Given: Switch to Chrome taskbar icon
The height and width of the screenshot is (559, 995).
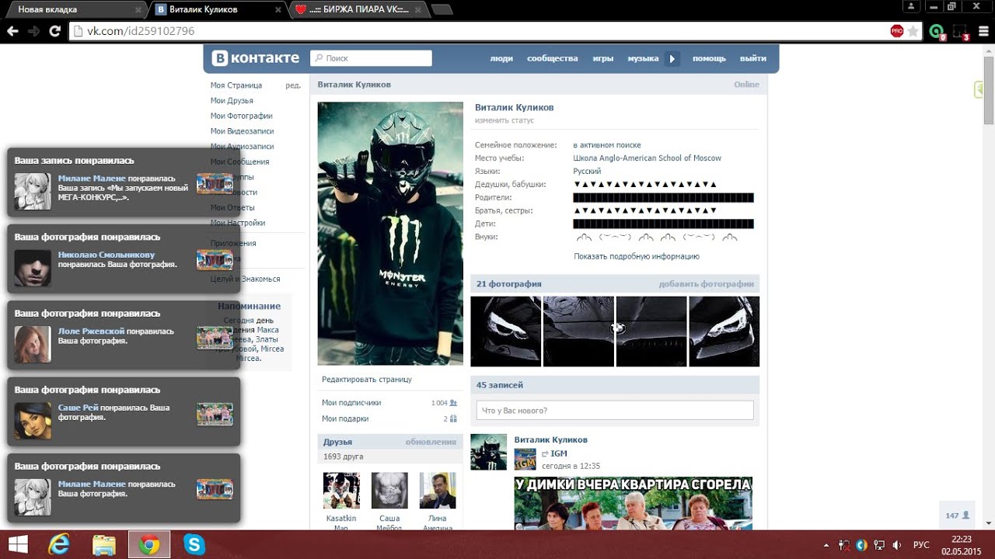Looking at the screenshot, I should tap(149, 544).
